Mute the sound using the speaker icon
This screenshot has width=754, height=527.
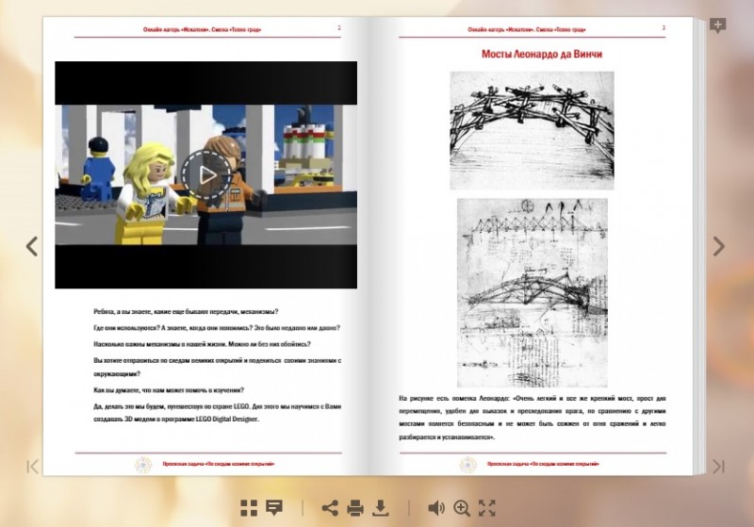coord(435,508)
